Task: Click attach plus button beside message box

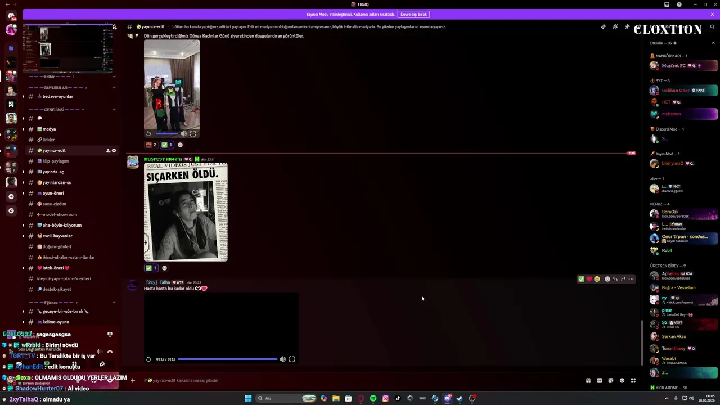Action: pyautogui.click(x=133, y=380)
